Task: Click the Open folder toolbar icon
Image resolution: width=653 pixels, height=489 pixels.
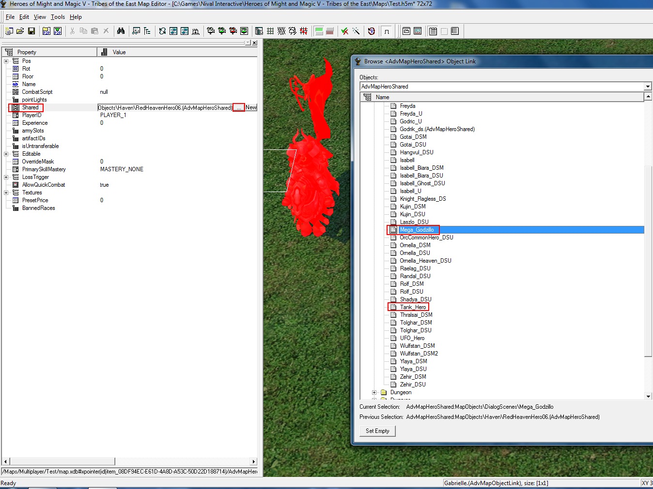Action: tap(20, 31)
